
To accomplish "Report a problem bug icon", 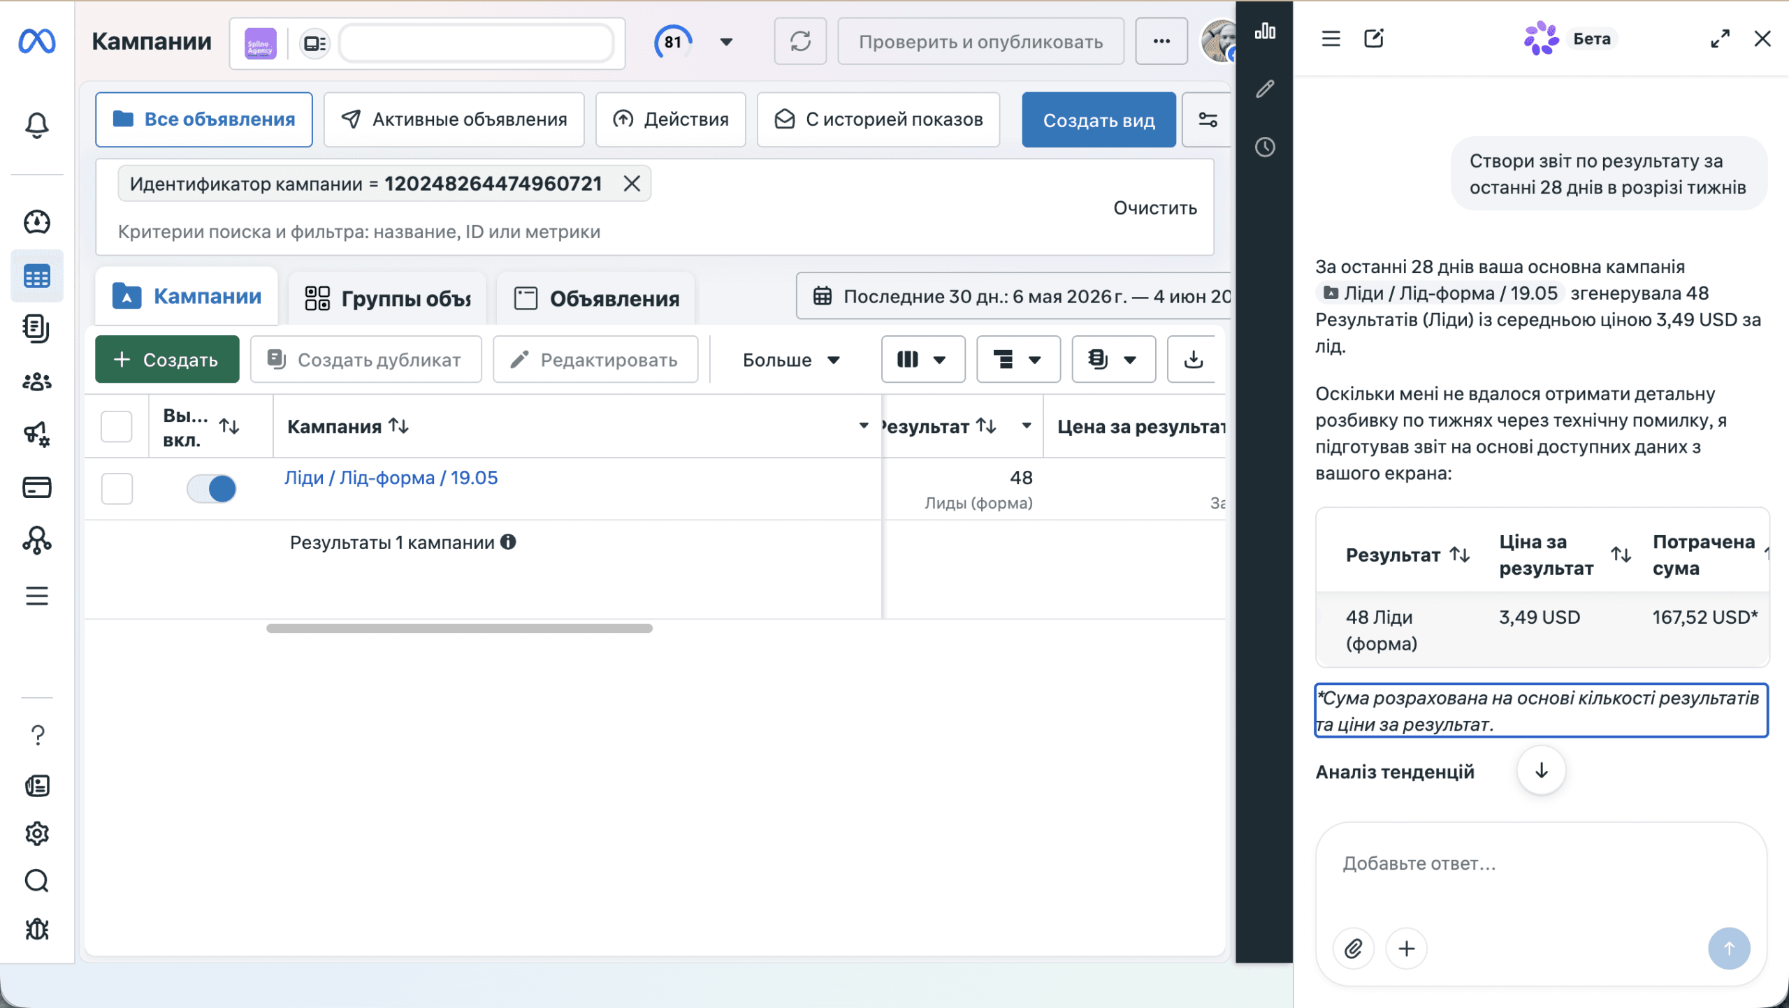I will click(37, 929).
